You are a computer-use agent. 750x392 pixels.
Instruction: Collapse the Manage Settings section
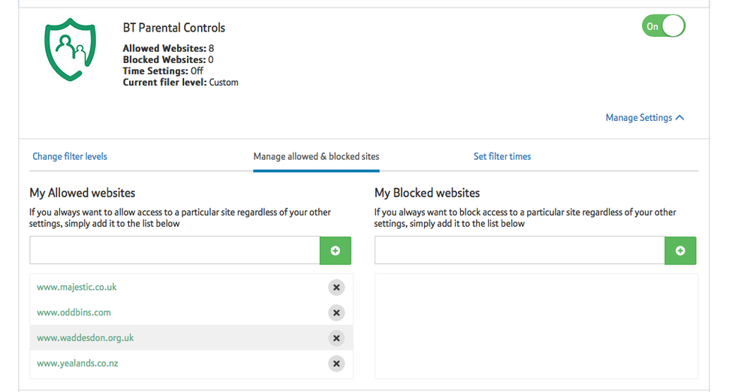644,118
